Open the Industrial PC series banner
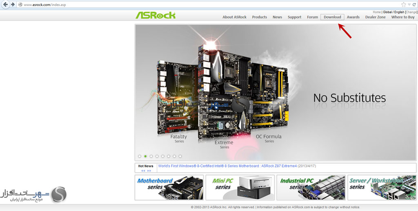 pyautogui.click(x=311, y=188)
